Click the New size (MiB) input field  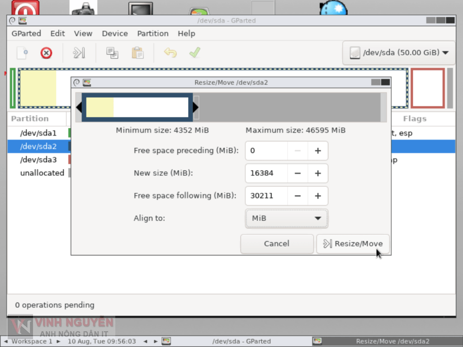(266, 173)
